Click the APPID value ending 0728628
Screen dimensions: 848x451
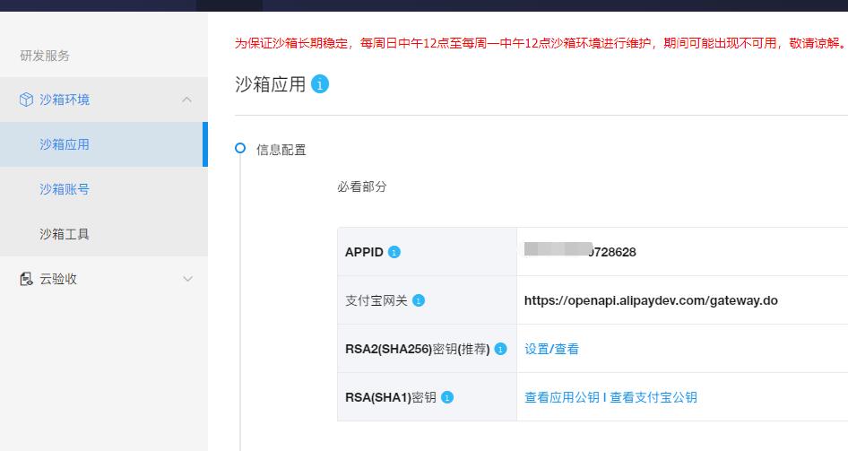[580, 251]
